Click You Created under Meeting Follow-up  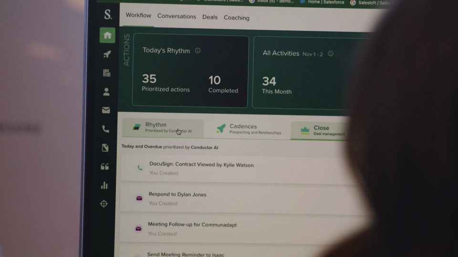[x=162, y=234]
